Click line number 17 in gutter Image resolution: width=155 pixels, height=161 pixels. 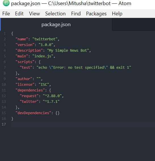(4, 124)
